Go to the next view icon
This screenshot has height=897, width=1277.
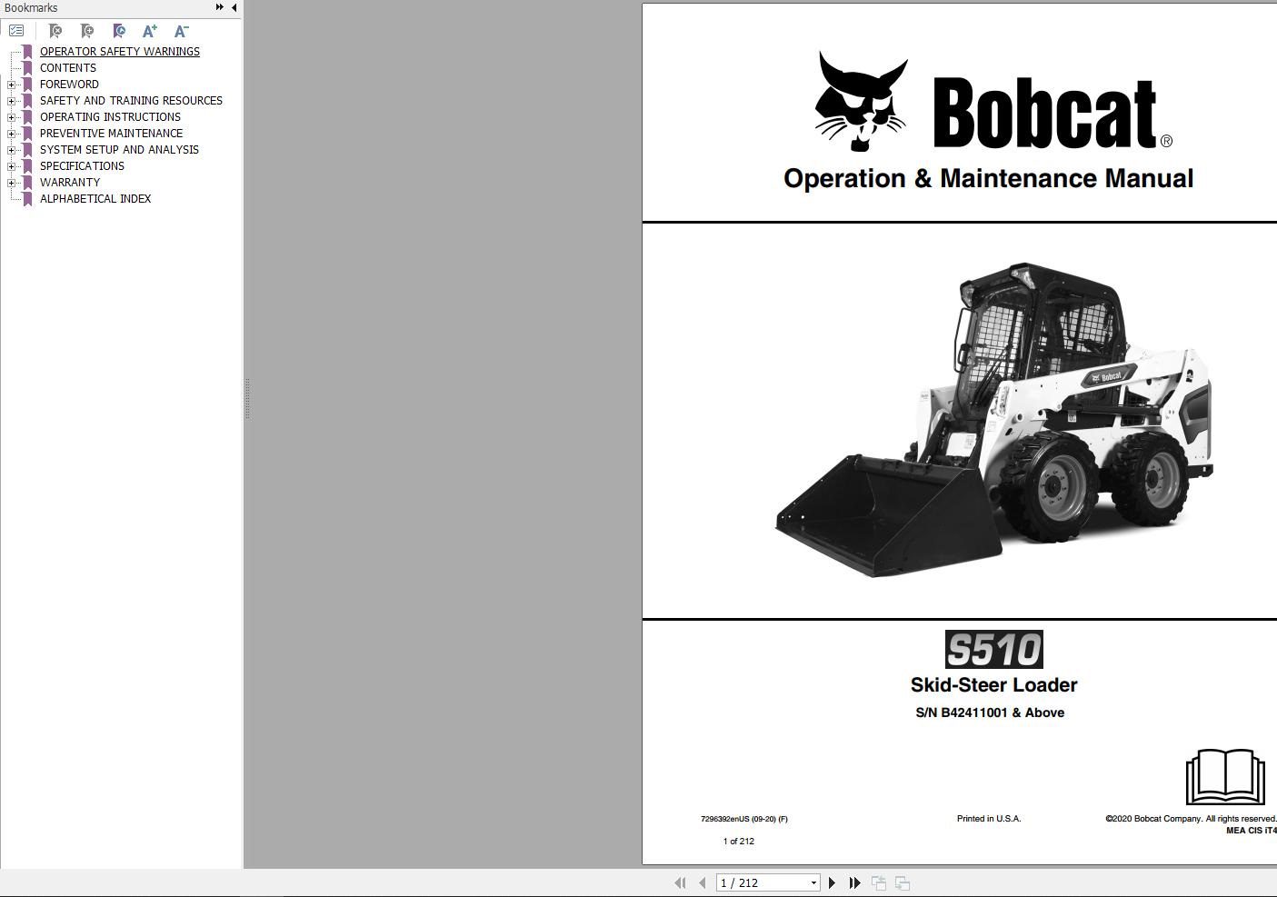(902, 882)
